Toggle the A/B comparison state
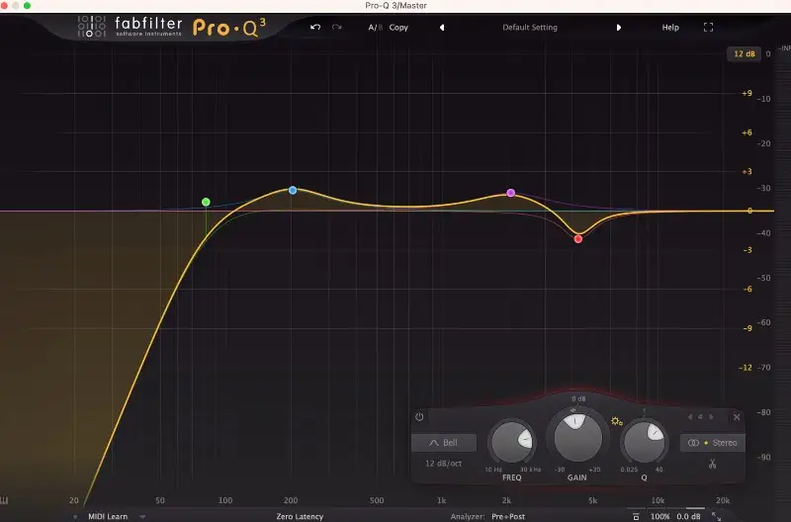Viewport: 791px width, 522px height. tap(375, 28)
